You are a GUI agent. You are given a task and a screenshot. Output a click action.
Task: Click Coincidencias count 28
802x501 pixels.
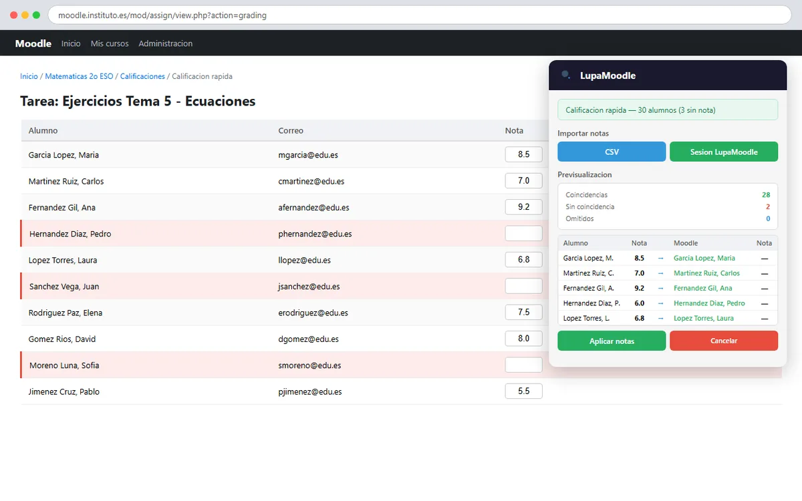click(x=766, y=195)
